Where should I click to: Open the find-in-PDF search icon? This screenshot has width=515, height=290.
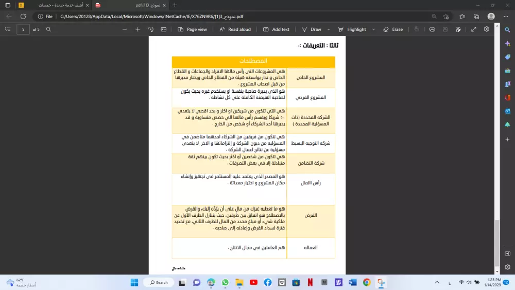coord(48,29)
